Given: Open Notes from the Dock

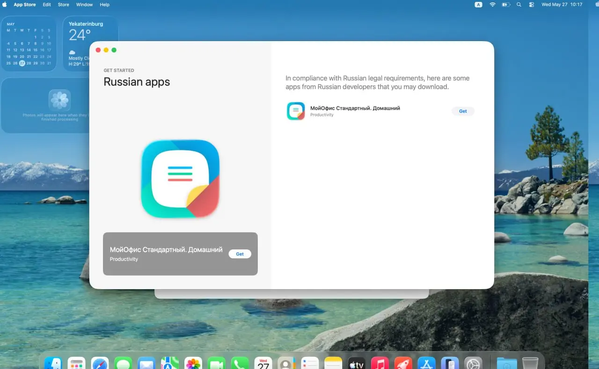Looking at the screenshot, I should point(333,364).
